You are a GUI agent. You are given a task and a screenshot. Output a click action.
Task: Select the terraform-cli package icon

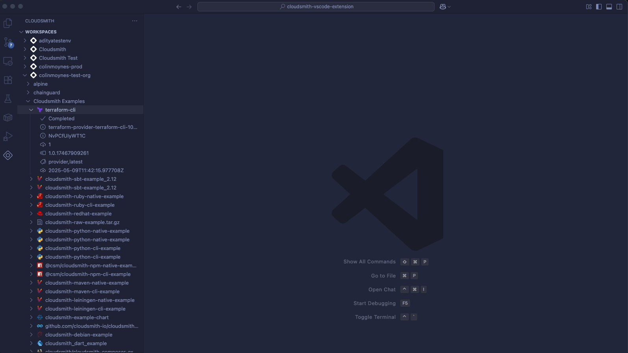point(40,110)
